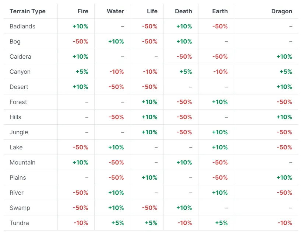Click the Earth column header

[220, 11]
